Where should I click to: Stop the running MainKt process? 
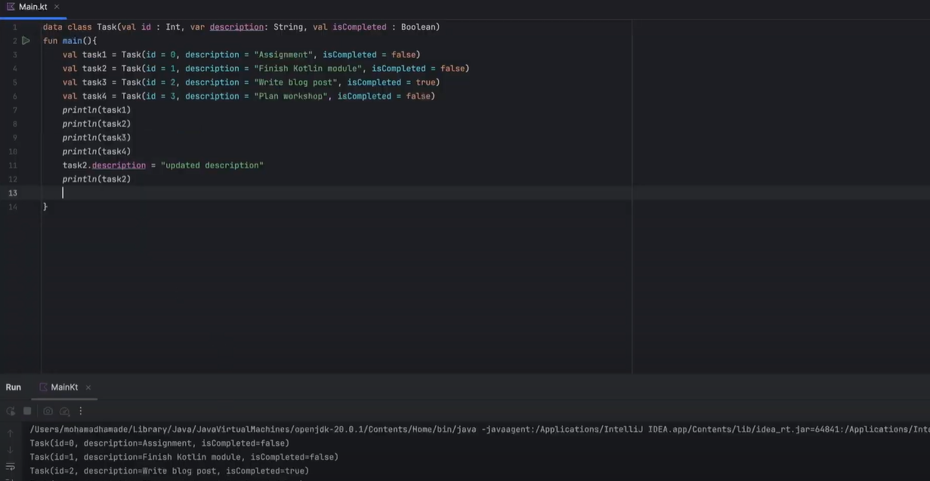pos(27,411)
